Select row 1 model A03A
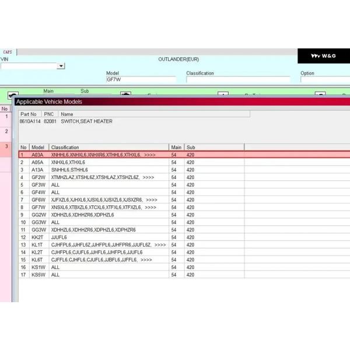Viewport: 350px width, 350px height. coord(37,155)
